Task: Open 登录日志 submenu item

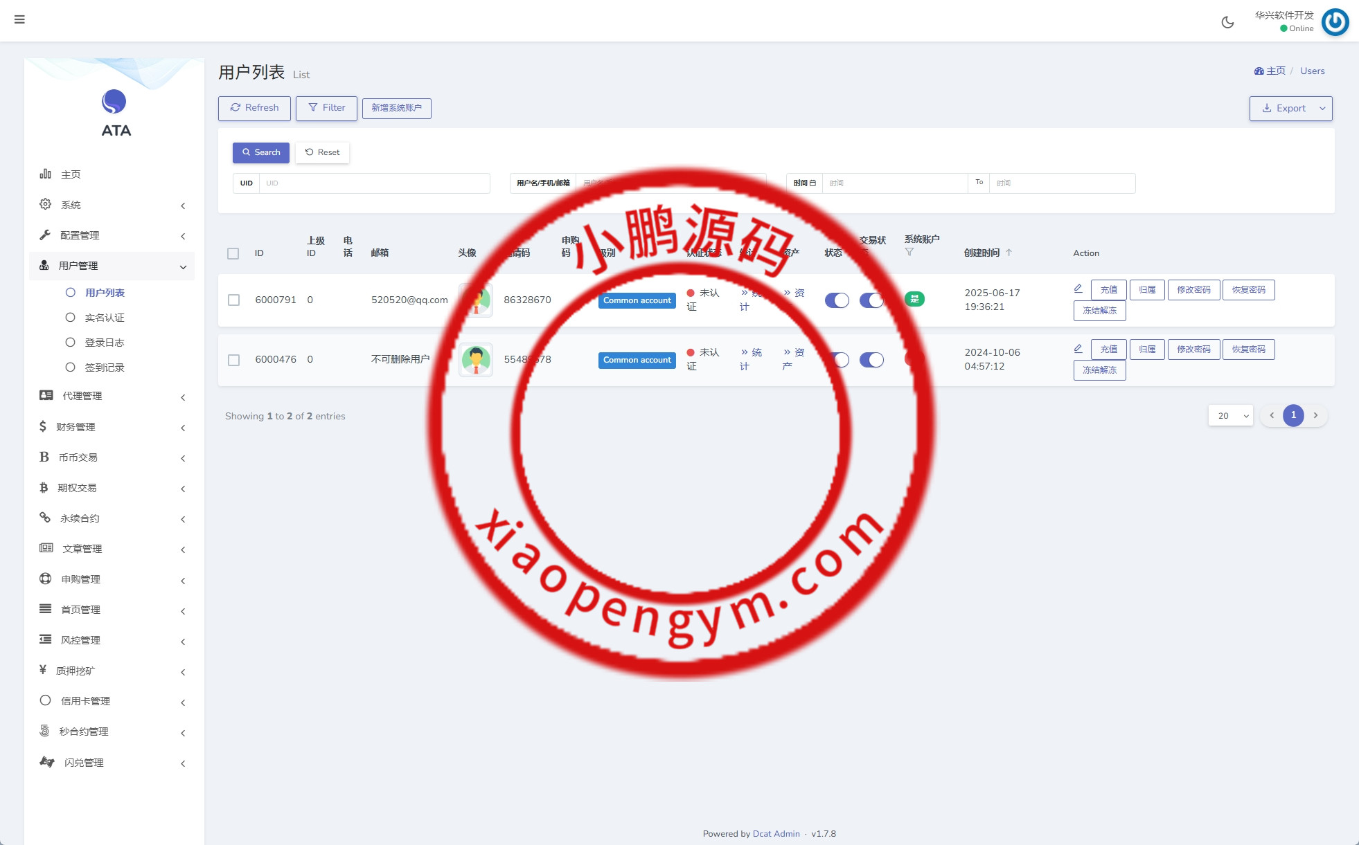Action: pyautogui.click(x=105, y=343)
